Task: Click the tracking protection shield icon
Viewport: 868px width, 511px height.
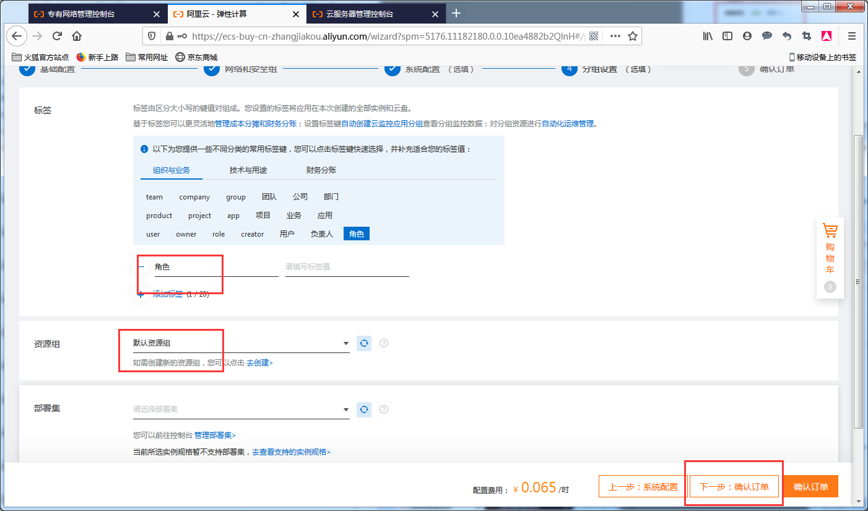Action: [152, 36]
